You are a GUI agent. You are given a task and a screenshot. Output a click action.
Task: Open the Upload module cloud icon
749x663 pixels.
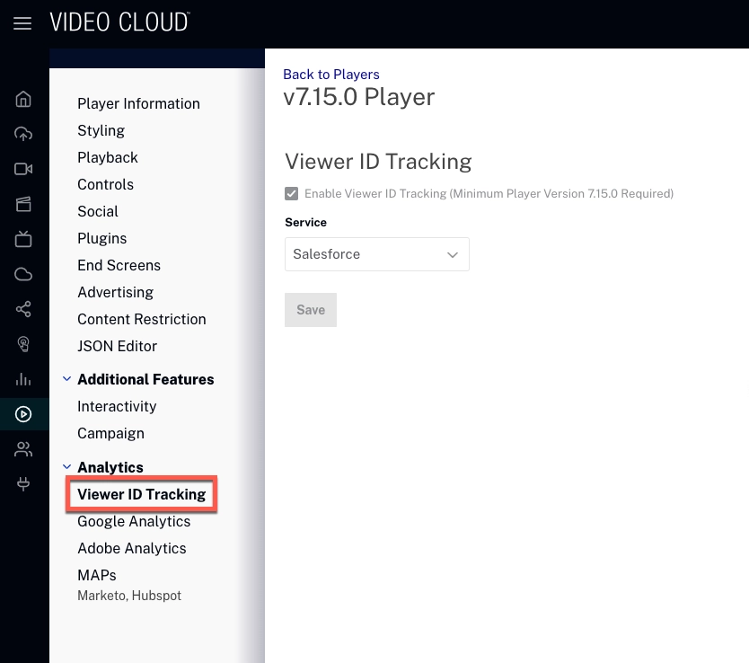pos(24,134)
